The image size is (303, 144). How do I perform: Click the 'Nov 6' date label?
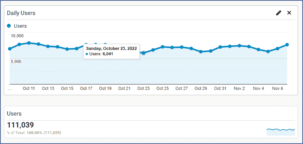tap(277, 88)
